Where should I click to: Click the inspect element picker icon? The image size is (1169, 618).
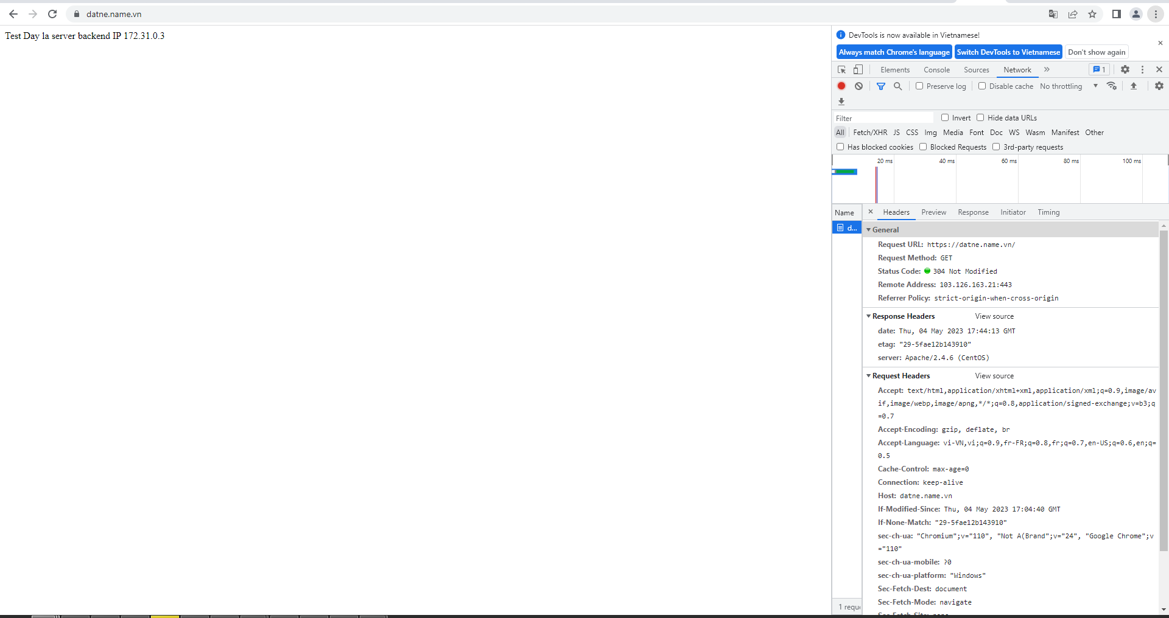(x=842, y=70)
